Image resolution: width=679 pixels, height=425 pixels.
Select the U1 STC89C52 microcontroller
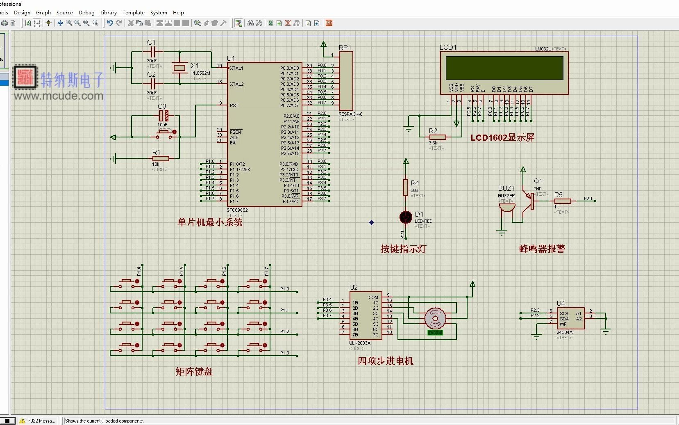[x=264, y=134]
